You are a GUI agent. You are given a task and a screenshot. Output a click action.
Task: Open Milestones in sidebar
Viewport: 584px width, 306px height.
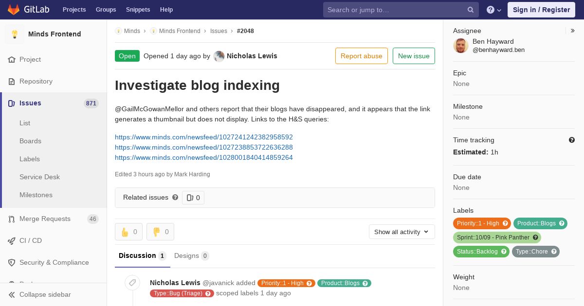36,195
